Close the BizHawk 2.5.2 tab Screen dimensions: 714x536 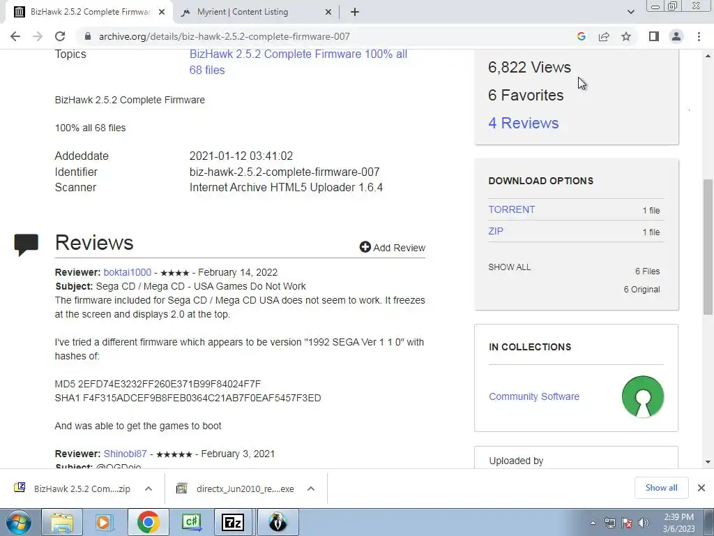pos(162,13)
